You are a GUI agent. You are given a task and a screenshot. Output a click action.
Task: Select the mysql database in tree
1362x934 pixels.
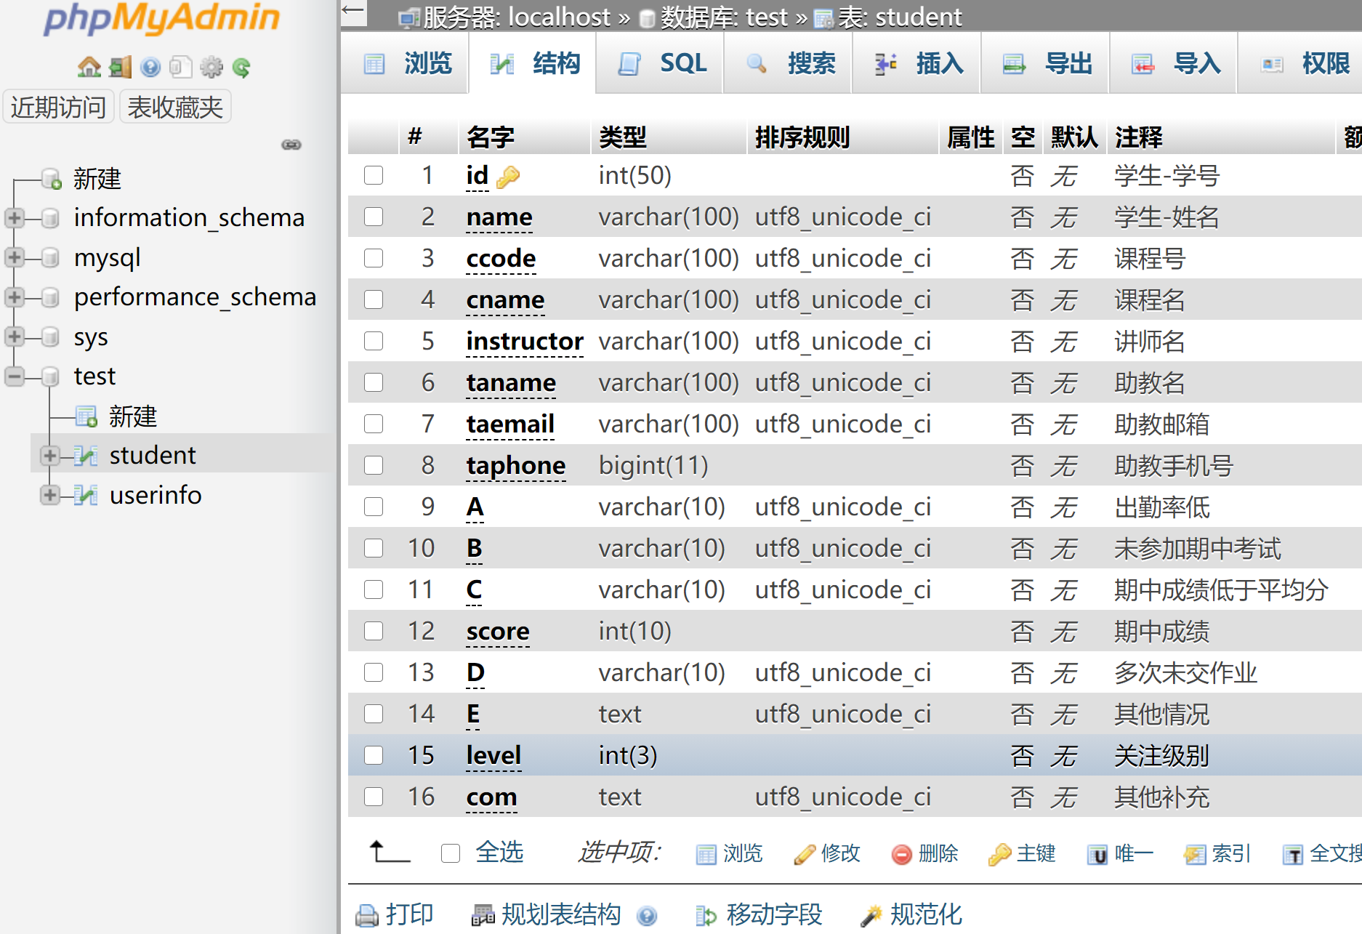point(107,257)
